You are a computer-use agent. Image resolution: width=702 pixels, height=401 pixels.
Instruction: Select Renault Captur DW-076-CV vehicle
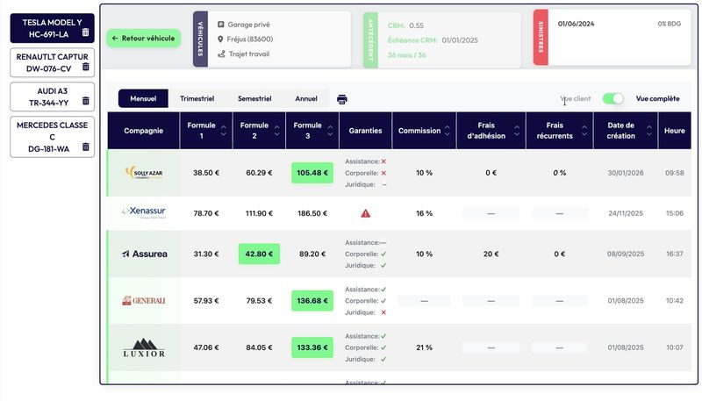pos(53,62)
